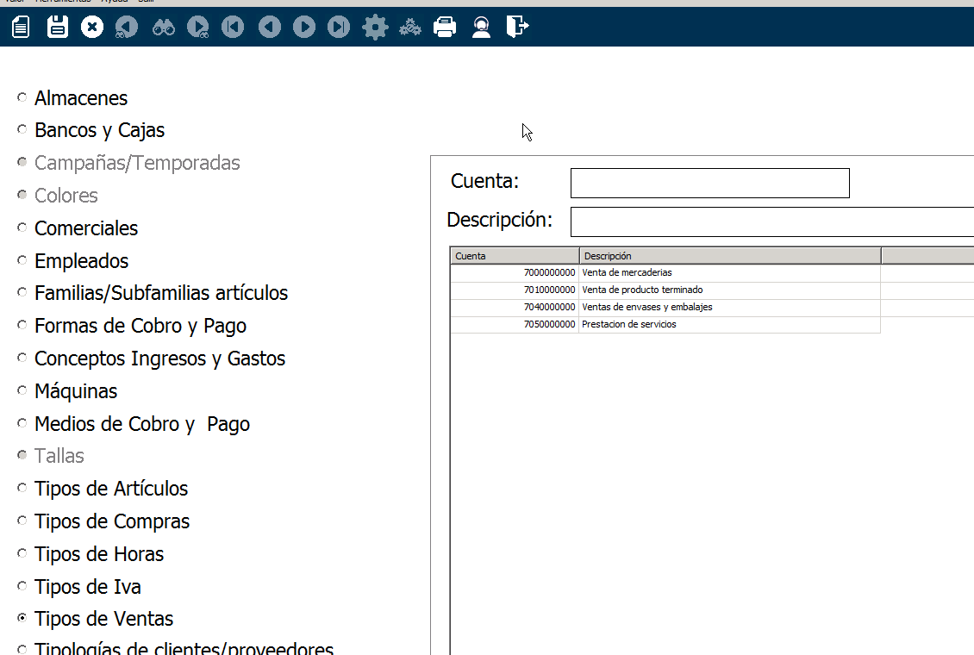Click the Cuenta input field
Screen dimensions: 974x655
pos(709,184)
